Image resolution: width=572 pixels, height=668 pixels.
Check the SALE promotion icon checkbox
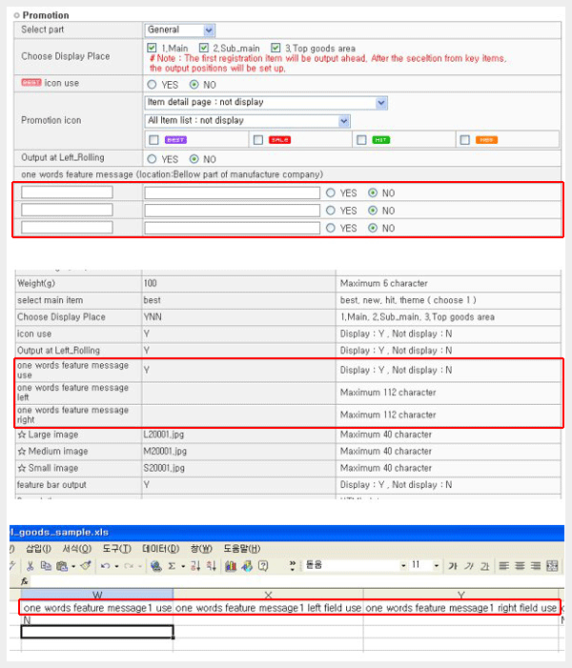(257, 140)
